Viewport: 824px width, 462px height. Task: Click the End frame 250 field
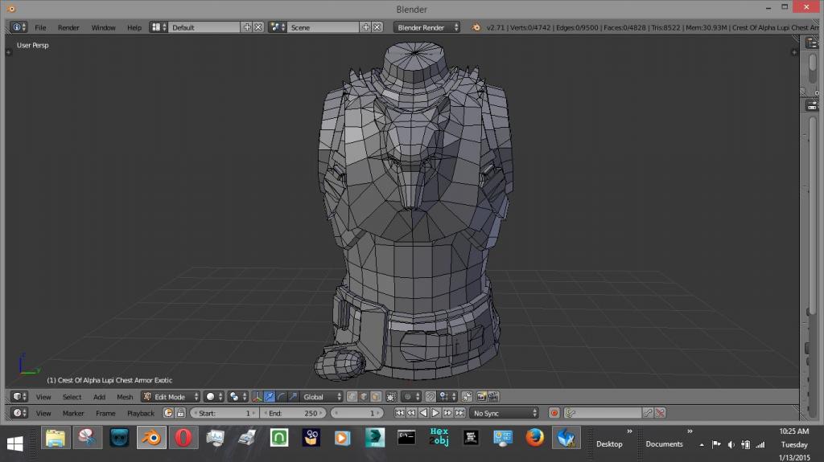click(x=293, y=413)
